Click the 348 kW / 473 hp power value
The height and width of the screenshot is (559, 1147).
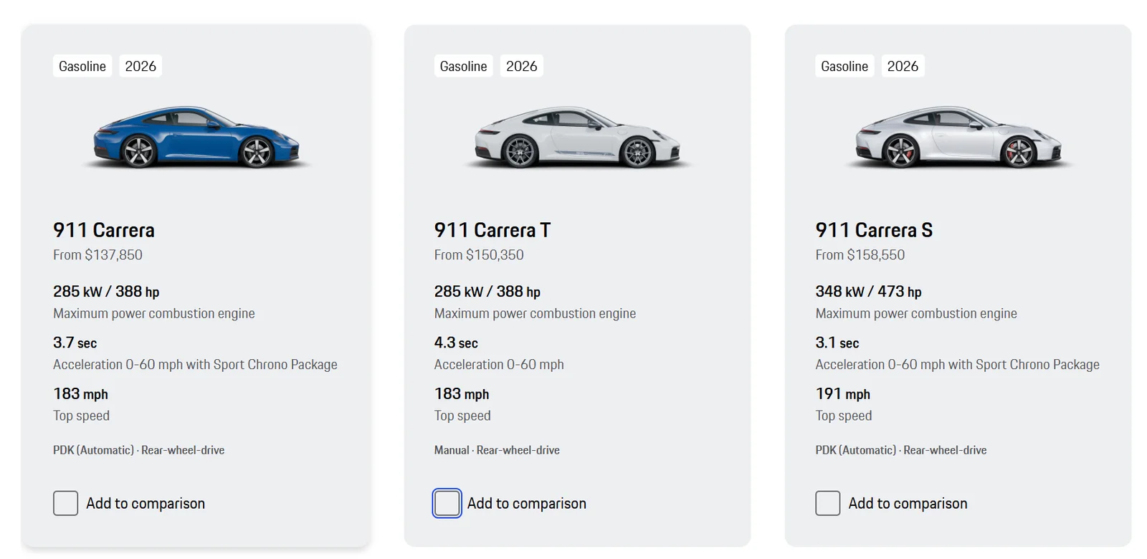click(x=868, y=292)
